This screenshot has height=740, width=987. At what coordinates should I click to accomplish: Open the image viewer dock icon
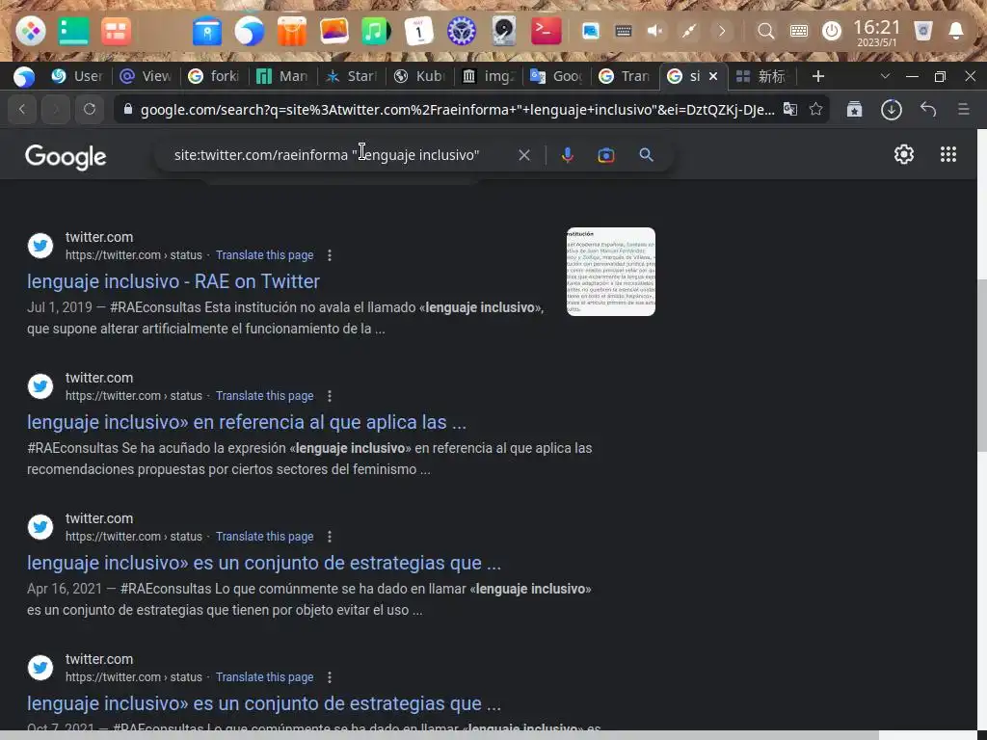point(334,31)
